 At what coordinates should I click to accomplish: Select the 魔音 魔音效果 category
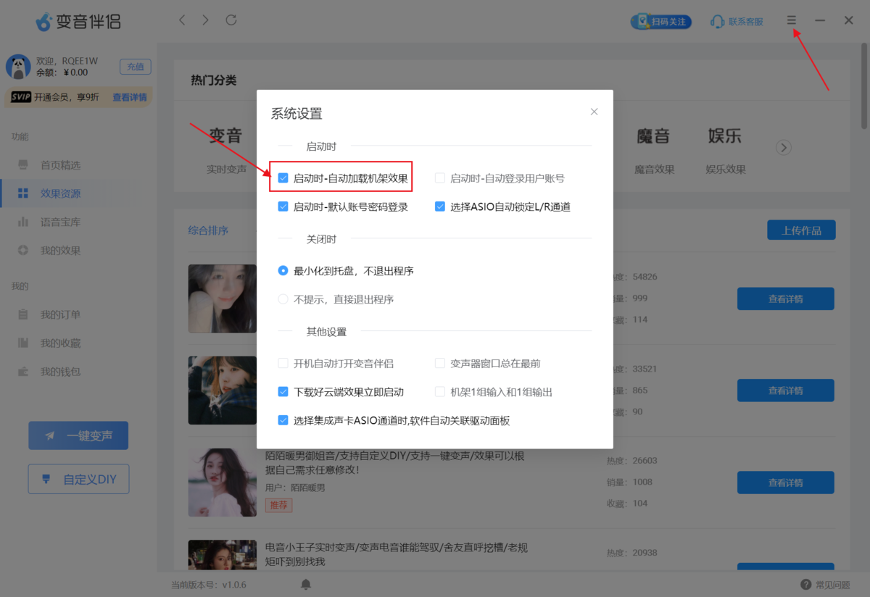(x=654, y=151)
